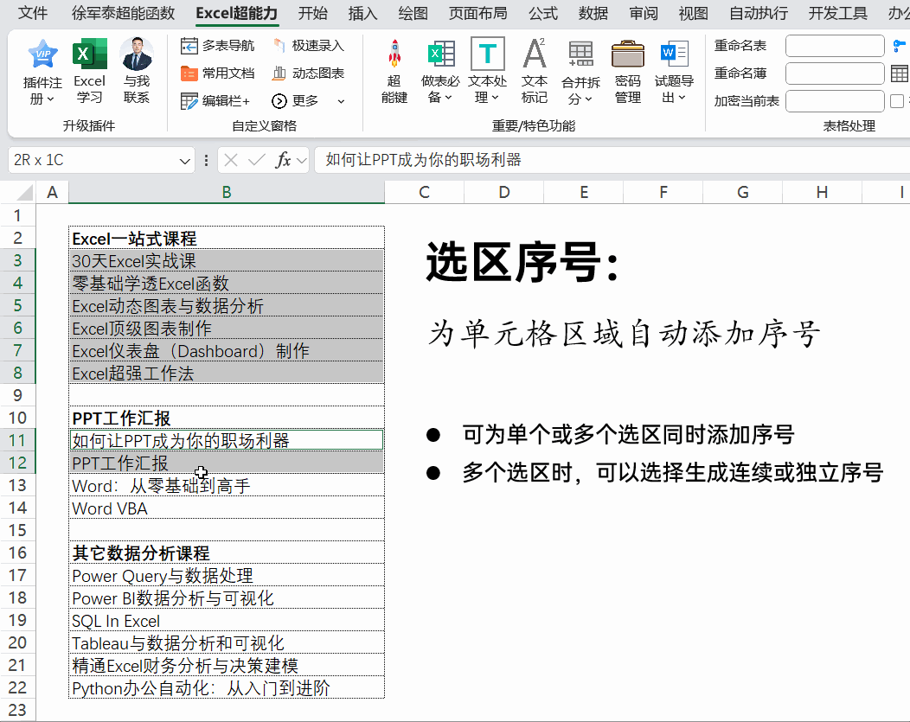Switch to the 数据 tab
Image resolution: width=910 pixels, height=722 pixels.
tap(593, 13)
